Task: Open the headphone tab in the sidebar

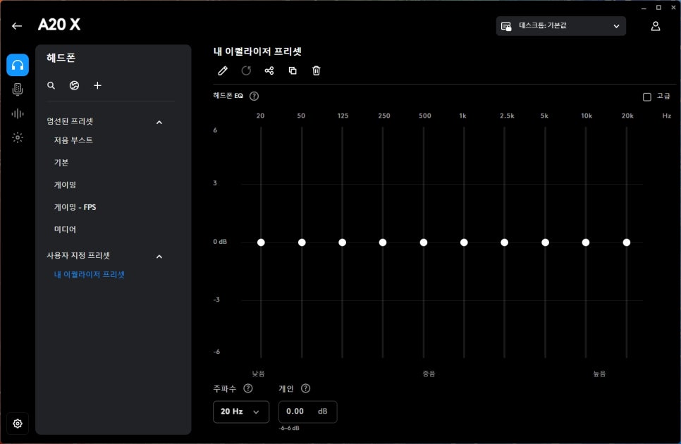Action: (18, 65)
